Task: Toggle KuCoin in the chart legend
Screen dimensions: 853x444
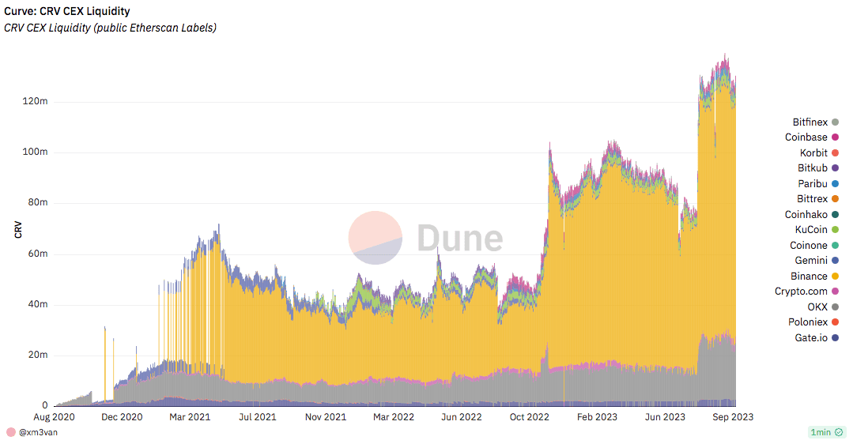Action: click(x=814, y=230)
